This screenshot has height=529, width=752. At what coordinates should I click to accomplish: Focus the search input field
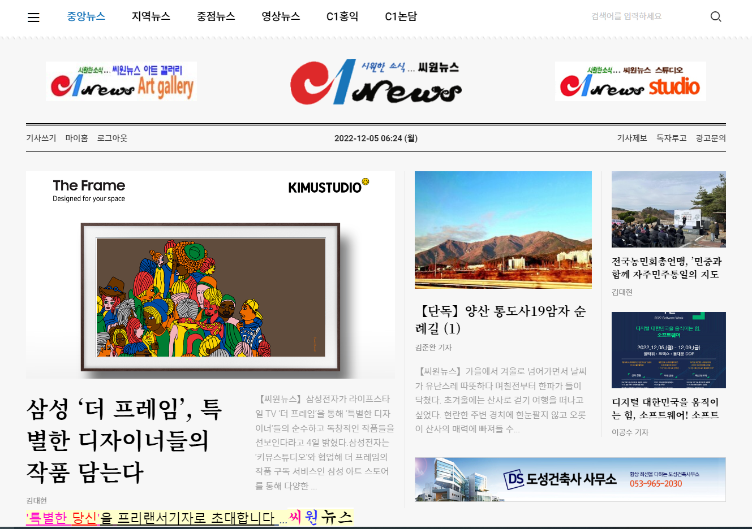click(645, 16)
